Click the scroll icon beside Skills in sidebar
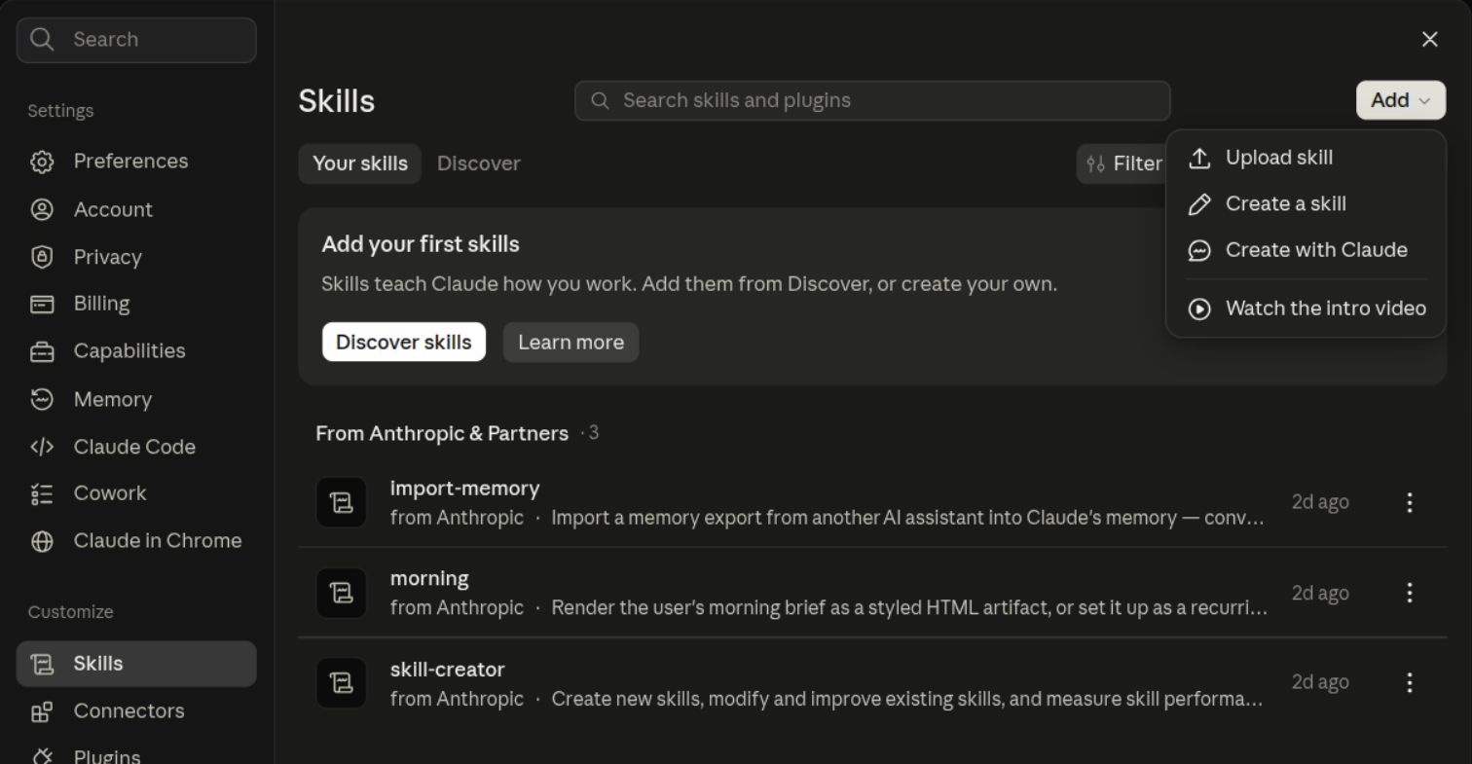 tap(42, 664)
